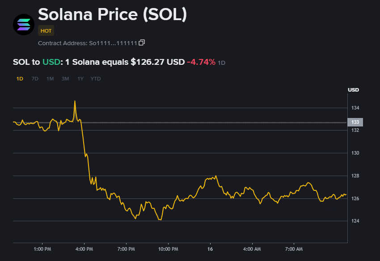Screen dimensions: 380x261
Task: Click the Solana Price (SOL) heading
Action: pos(112,14)
